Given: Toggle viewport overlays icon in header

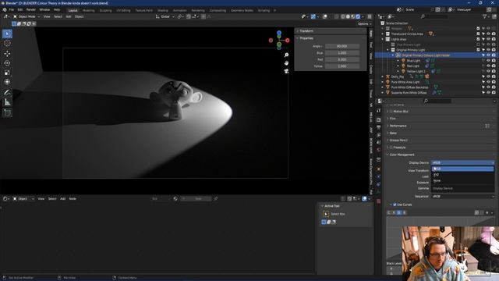Looking at the screenshot, I should [x=324, y=16].
